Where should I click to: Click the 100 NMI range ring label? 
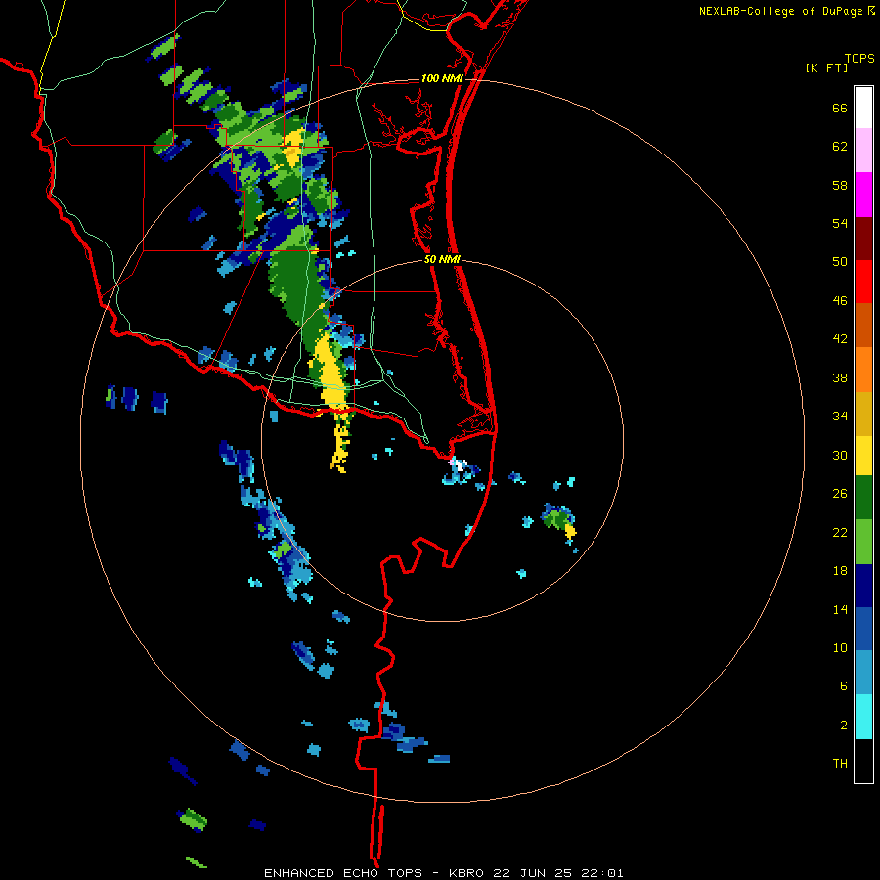(442, 78)
